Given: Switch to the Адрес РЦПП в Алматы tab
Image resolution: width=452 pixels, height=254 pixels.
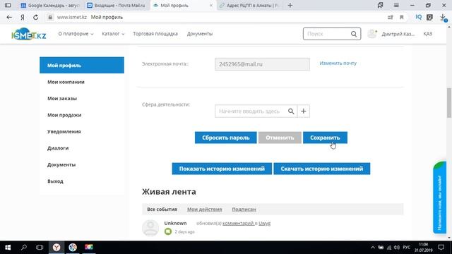Looking at the screenshot, I should pyautogui.click(x=249, y=5).
